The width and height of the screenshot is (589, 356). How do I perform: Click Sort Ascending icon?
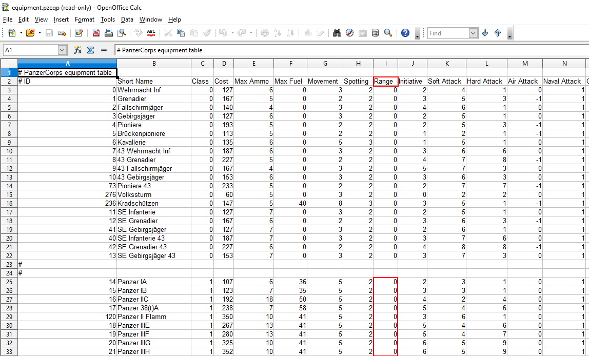point(278,33)
